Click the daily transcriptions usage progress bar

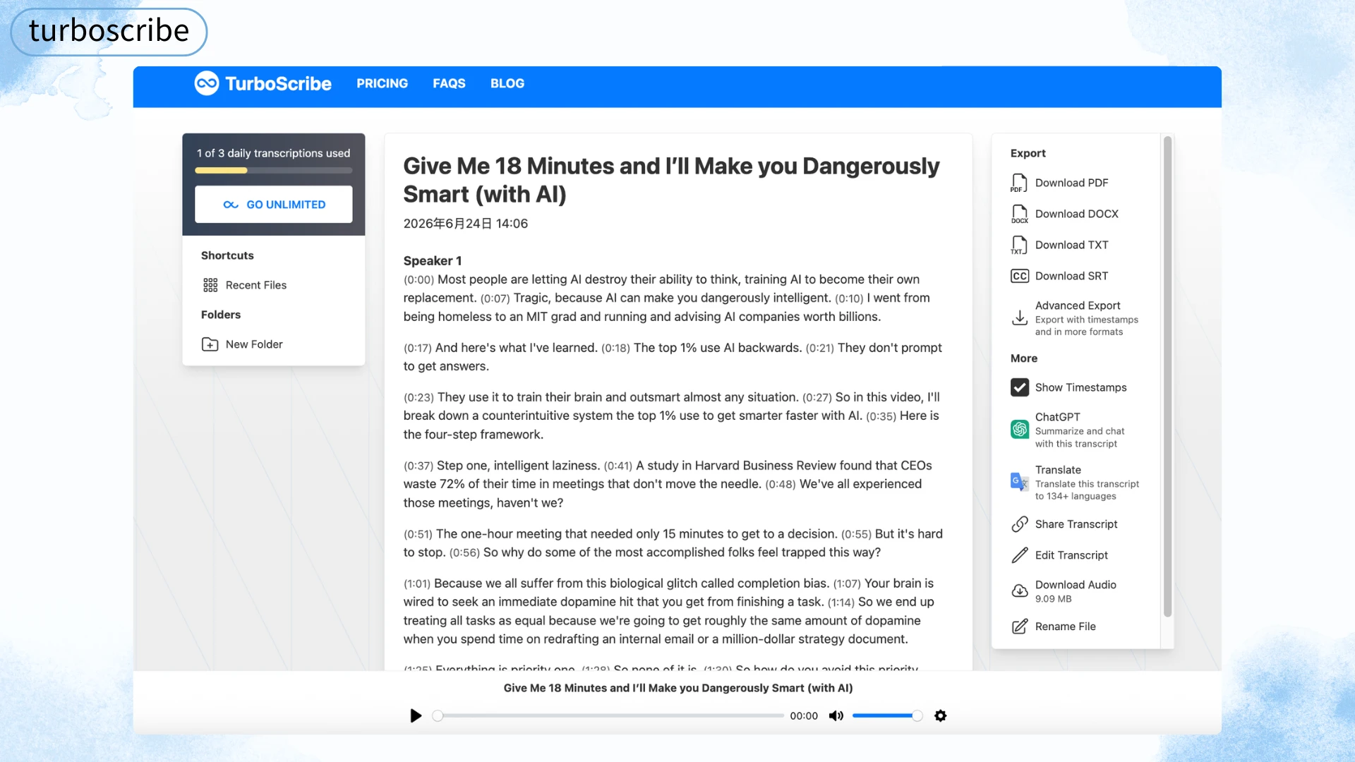tap(274, 170)
